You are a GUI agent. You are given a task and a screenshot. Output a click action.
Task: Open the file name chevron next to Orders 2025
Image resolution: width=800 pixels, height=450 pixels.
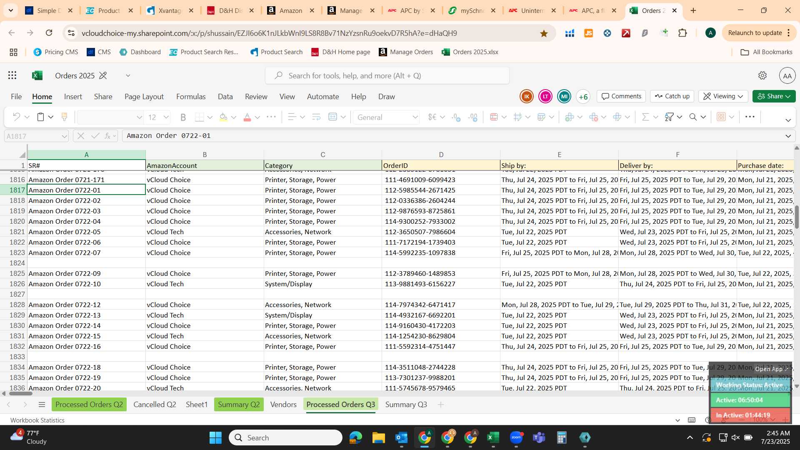coord(128,75)
